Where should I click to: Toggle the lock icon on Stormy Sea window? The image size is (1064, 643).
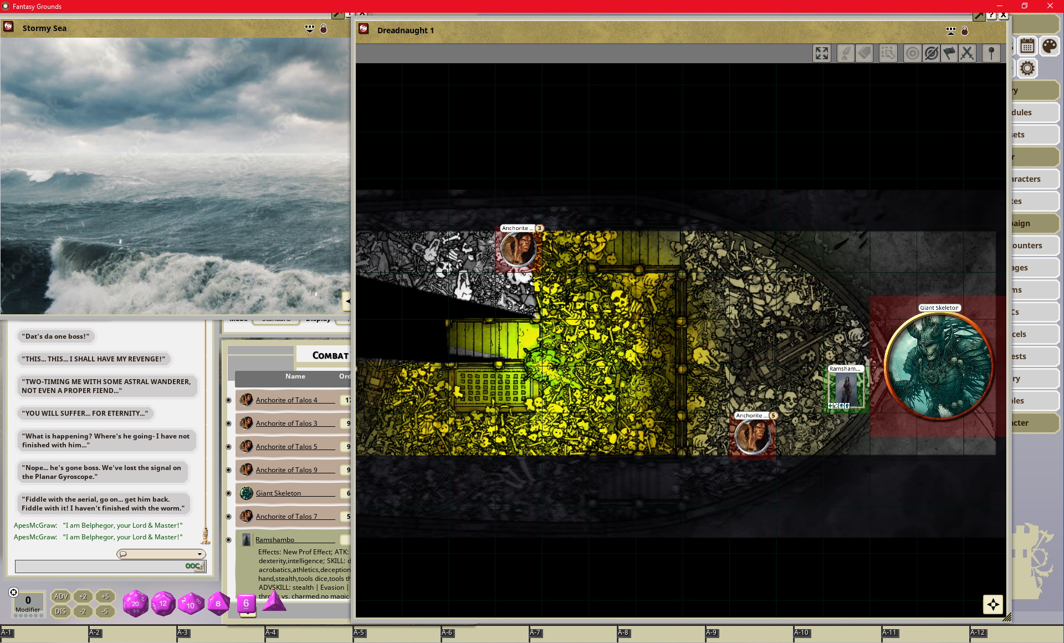[x=323, y=28]
